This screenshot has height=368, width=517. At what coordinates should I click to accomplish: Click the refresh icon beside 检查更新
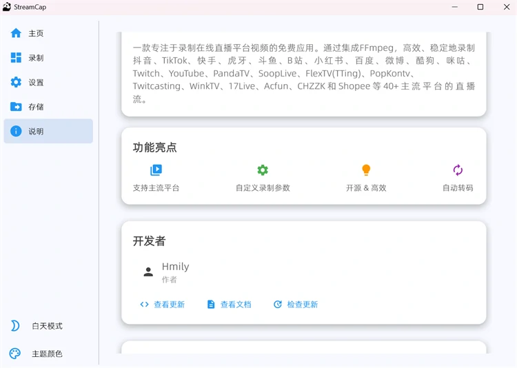pyautogui.click(x=278, y=305)
